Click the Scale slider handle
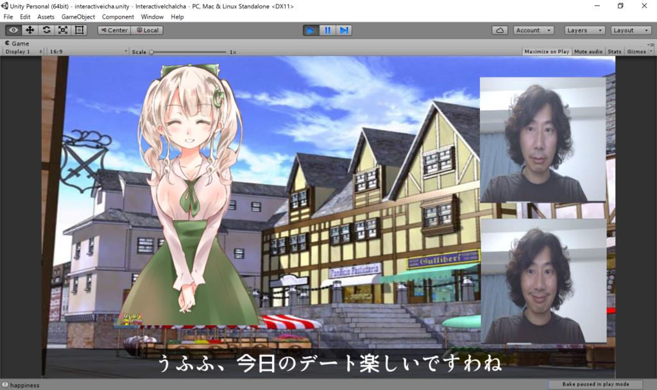657x390 pixels. (151, 52)
